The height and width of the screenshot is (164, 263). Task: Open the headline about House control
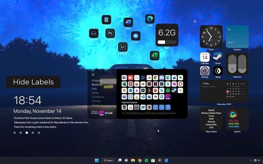pyautogui.click(x=43, y=118)
